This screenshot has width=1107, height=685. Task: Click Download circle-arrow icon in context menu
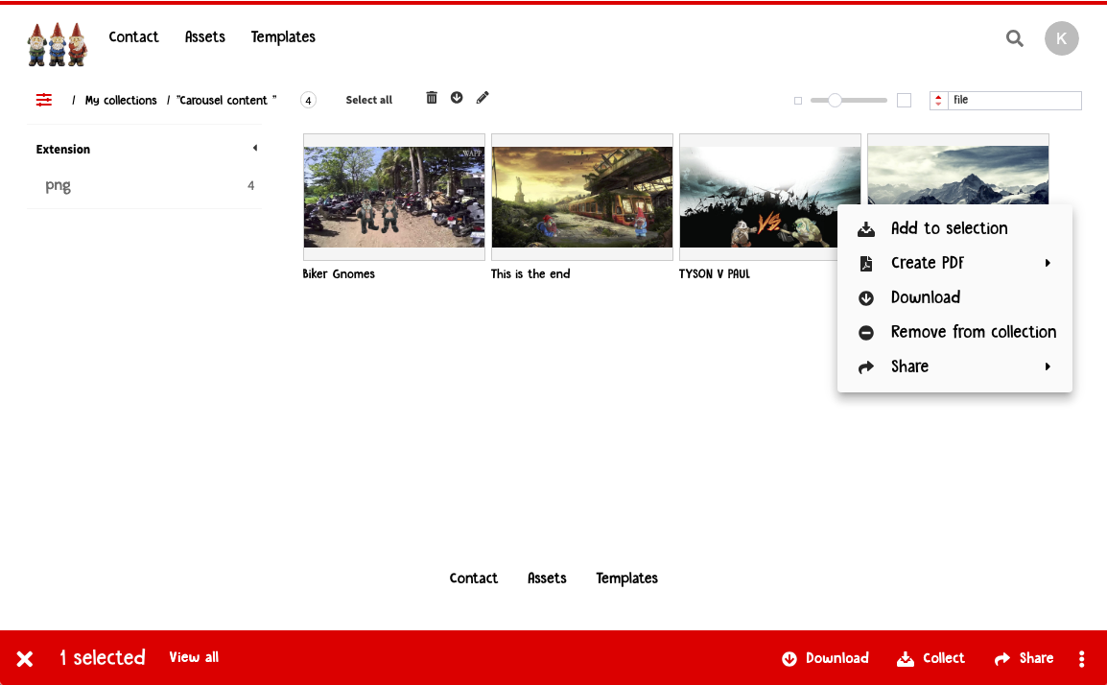pos(866,298)
